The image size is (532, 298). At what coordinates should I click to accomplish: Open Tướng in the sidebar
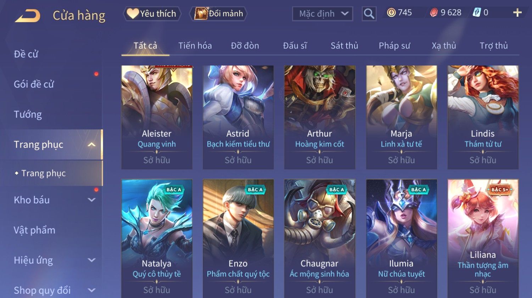pyautogui.click(x=28, y=114)
